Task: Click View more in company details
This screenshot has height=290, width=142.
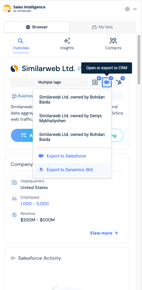Action: (104, 233)
